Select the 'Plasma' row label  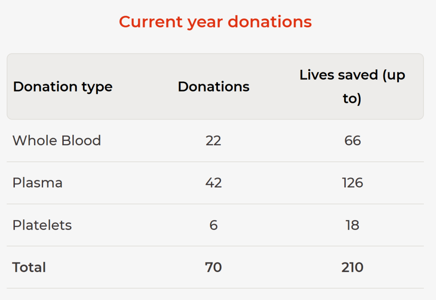[x=37, y=183]
